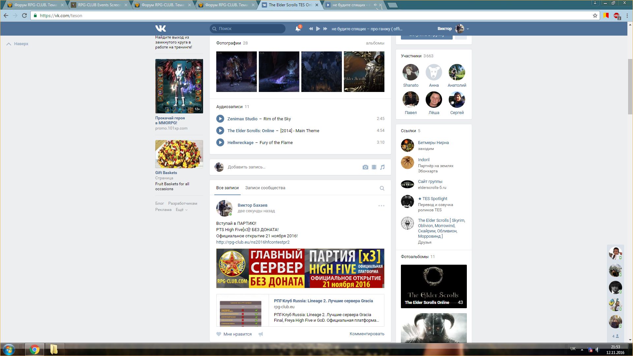Open Виктор profile dropdown menu
The image size is (633, 356).
[453, 29]
